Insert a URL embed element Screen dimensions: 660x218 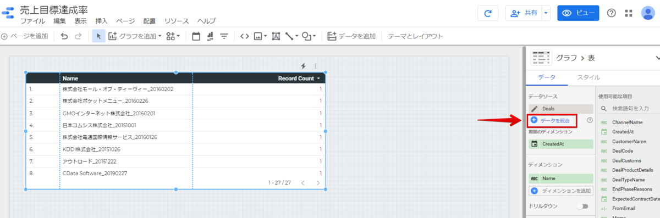[x=245, y=36]
